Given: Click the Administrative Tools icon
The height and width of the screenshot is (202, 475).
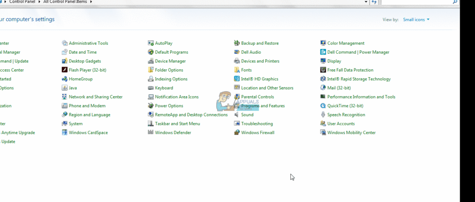Looking at the screenshot, I should pos(65,43).
